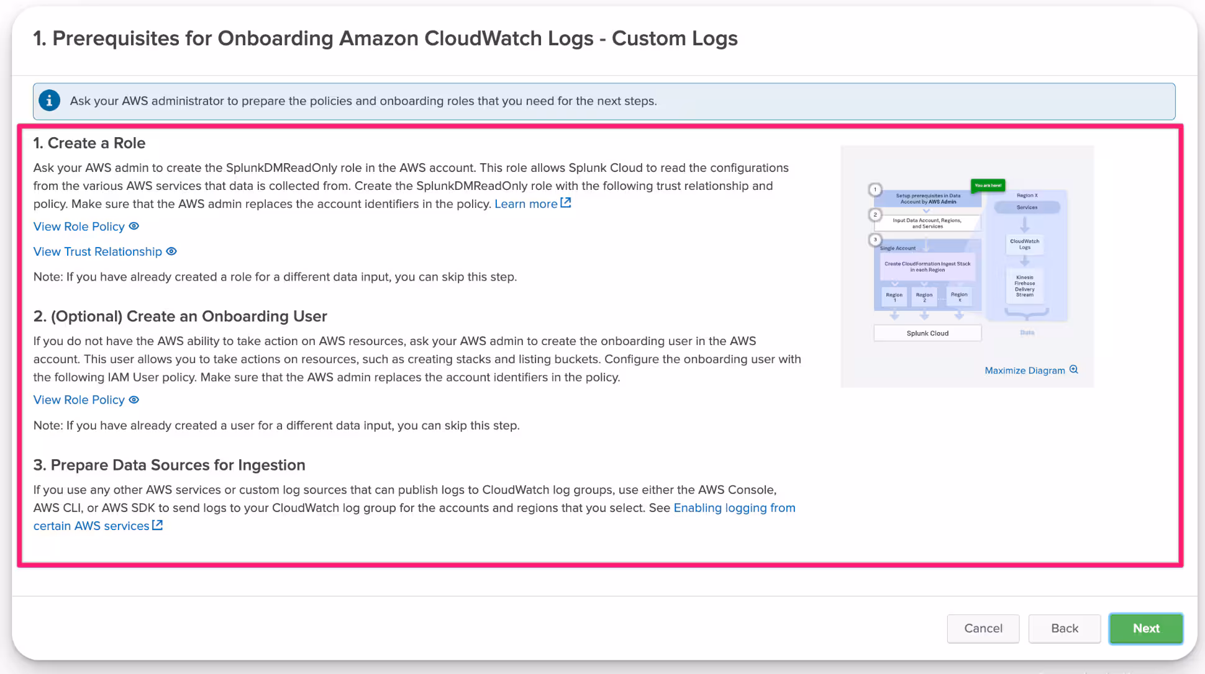The width and height of the screenshot is (1205, 674).
Task: Click eye icon beside Onboarding User's View Role Policy
Action: 134,400
